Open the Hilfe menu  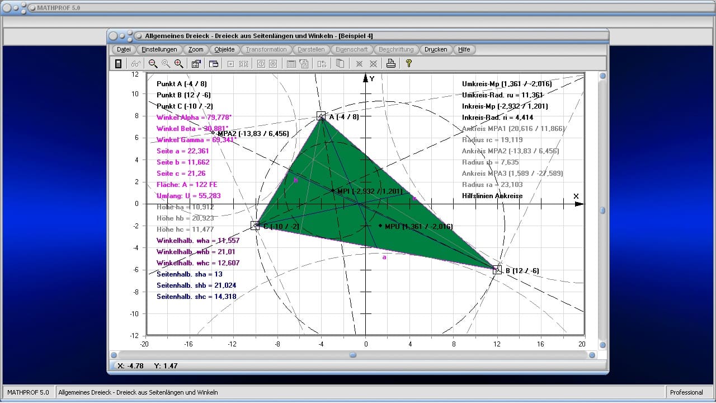[464, 49]
